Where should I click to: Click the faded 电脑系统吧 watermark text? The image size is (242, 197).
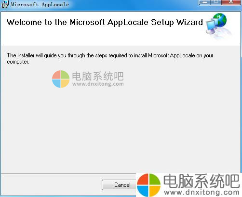(x=98, y=76)
